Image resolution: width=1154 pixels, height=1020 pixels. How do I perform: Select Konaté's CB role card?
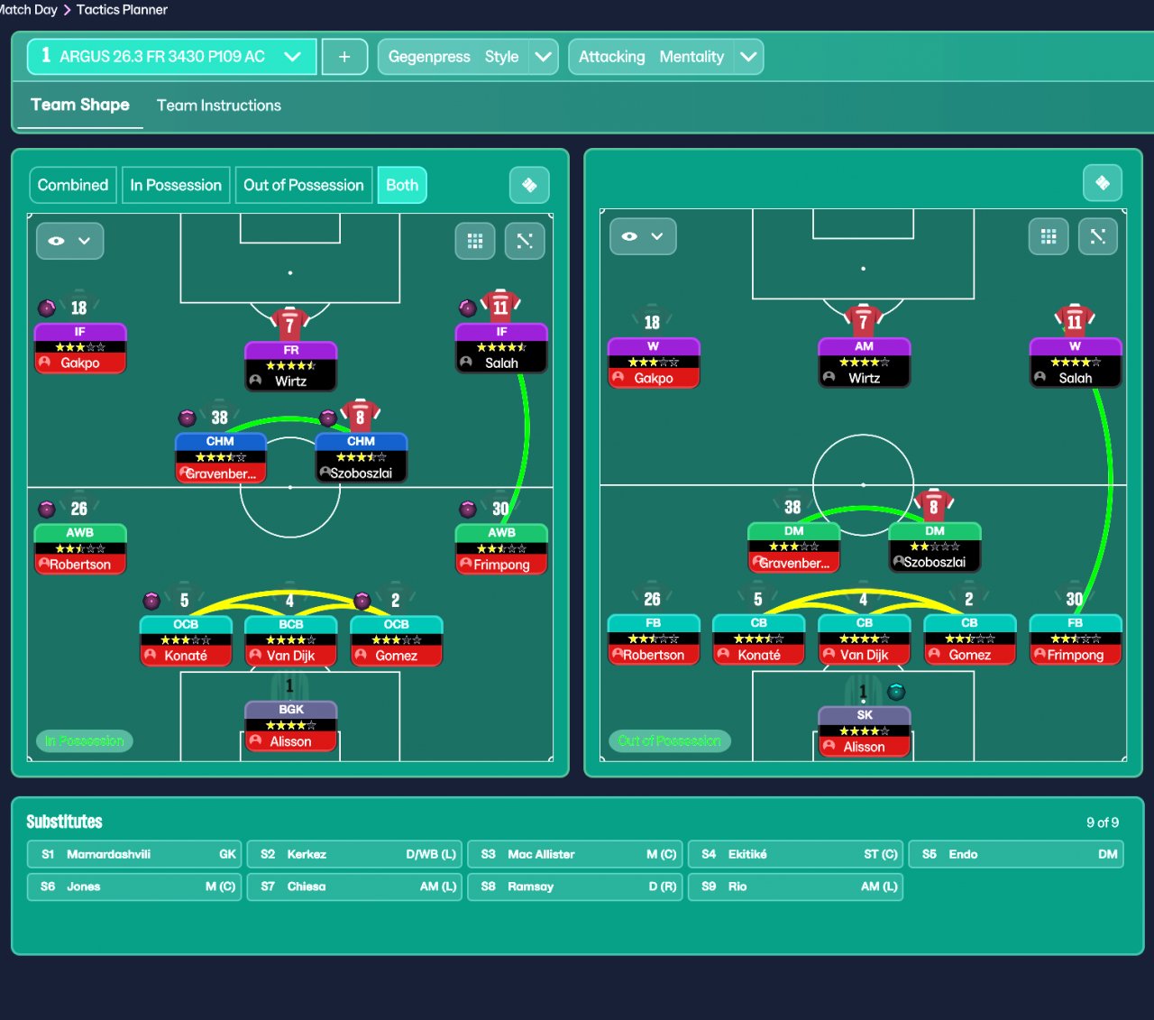(x=758, y=639)
